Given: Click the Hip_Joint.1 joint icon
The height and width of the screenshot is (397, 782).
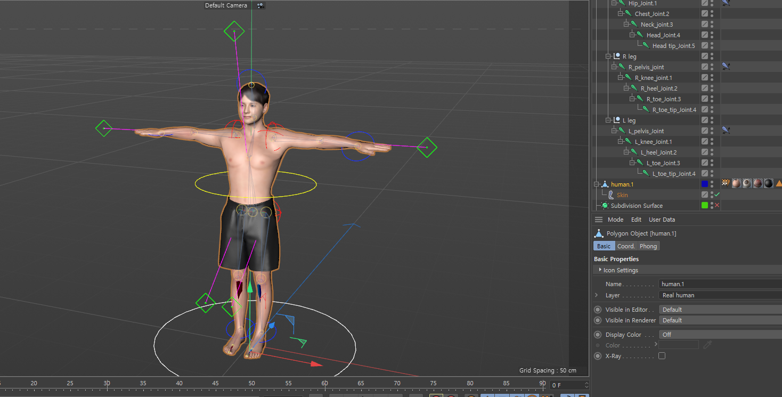Looking at the screenshot, I should tap(622, 3).
